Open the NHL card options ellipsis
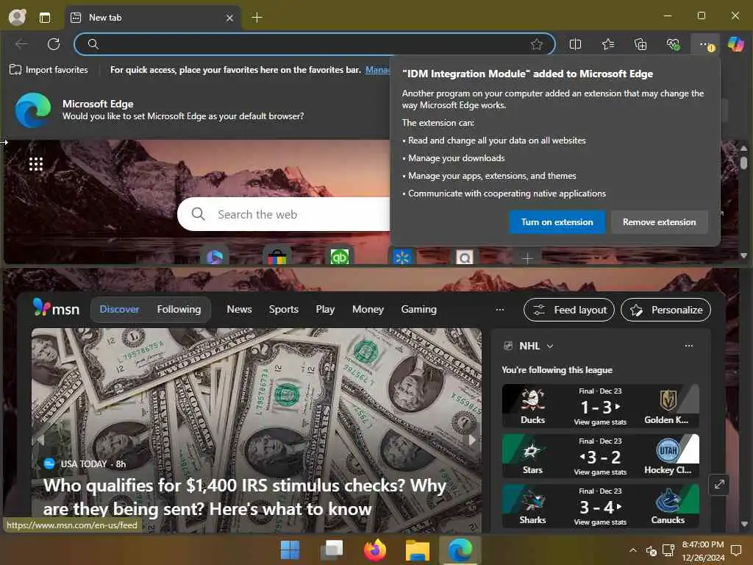Image resolution: width=753 pixels, height=565 pixels. pyautogui.click(x=688, y=346)
